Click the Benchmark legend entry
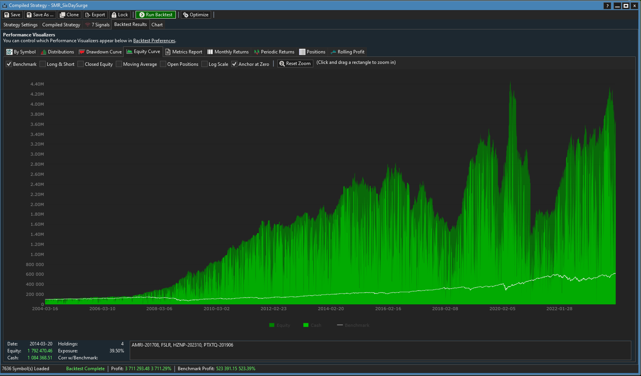641x376 pixels. click(353, 325)
